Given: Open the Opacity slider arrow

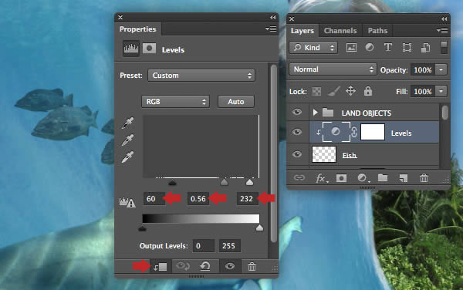Looking at the screenshot, I should coord(441,70).
